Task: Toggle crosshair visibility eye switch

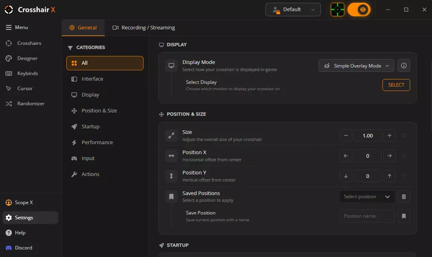Action: point(359,10)
